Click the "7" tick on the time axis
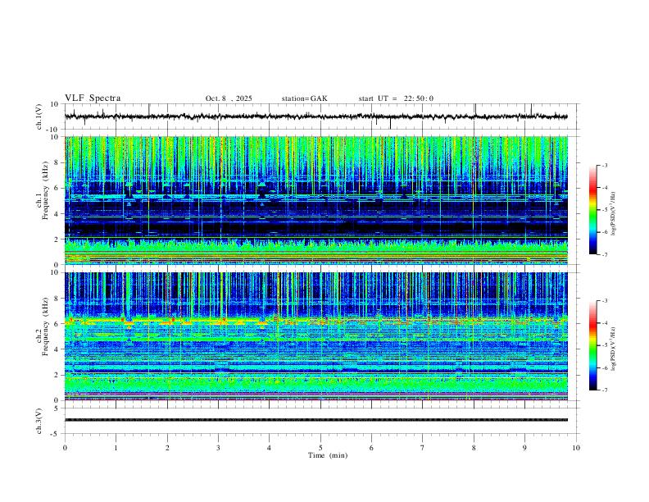Screen dimensions: 649x502 click(423, 448)
